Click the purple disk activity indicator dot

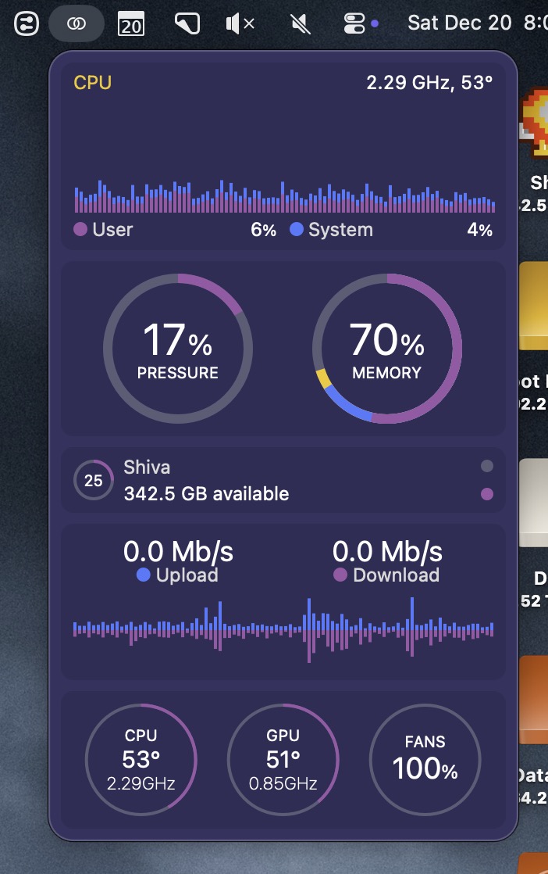click(x=487, y=494)
